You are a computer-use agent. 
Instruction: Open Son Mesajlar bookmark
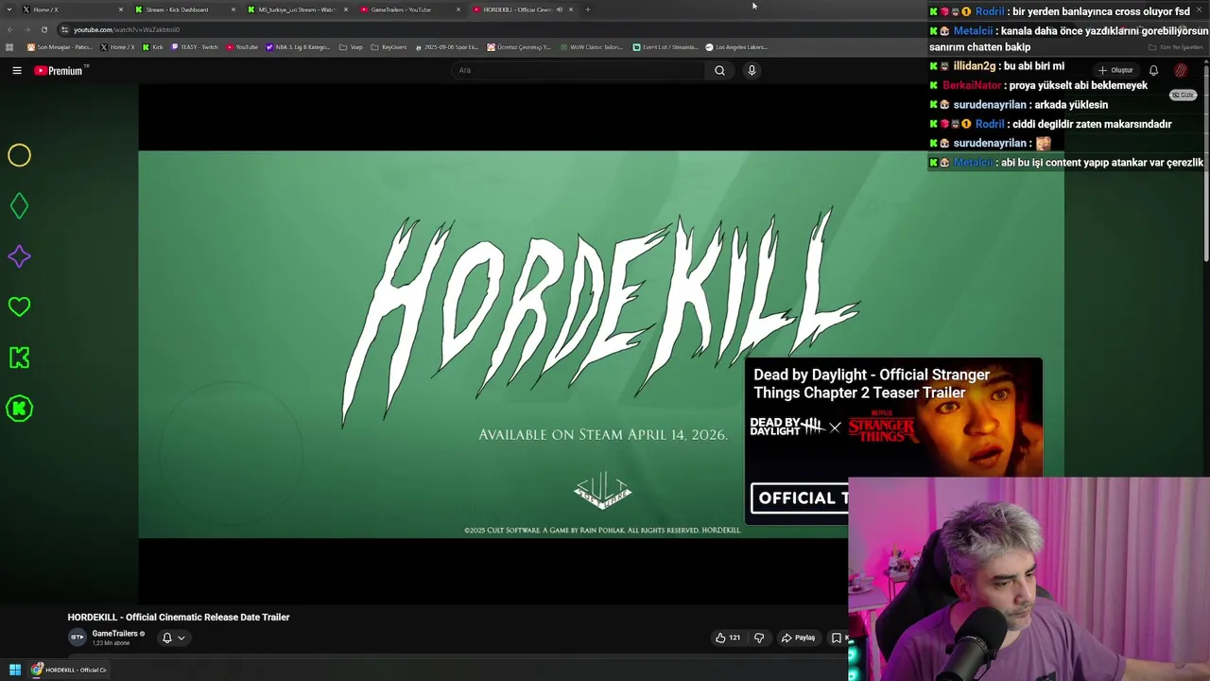pyautogui.click(x=60, y=47)
